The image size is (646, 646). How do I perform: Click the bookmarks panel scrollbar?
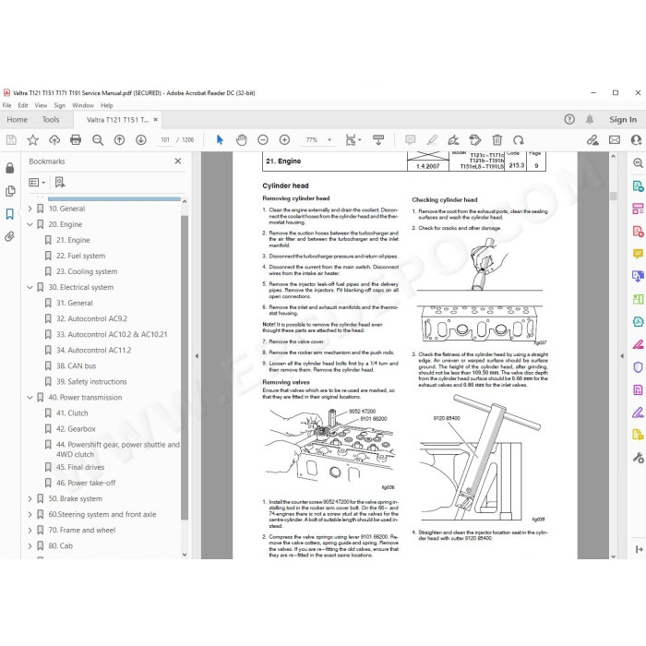pyautogui.click(x=185, y=366)
